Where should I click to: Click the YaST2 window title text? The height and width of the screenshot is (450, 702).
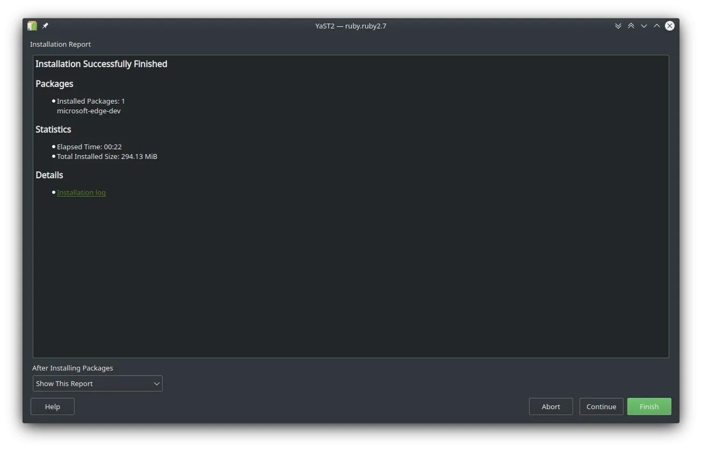pos(351,26)
